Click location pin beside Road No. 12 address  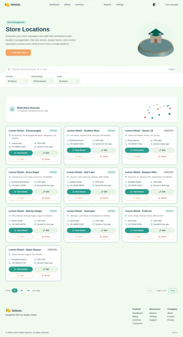(126, 177)
